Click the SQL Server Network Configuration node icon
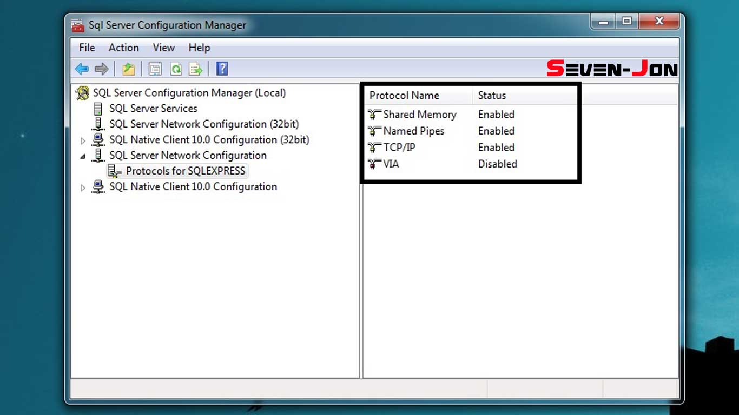The width and height of the screenshot is (739, 415). click(x=98, y=156)
